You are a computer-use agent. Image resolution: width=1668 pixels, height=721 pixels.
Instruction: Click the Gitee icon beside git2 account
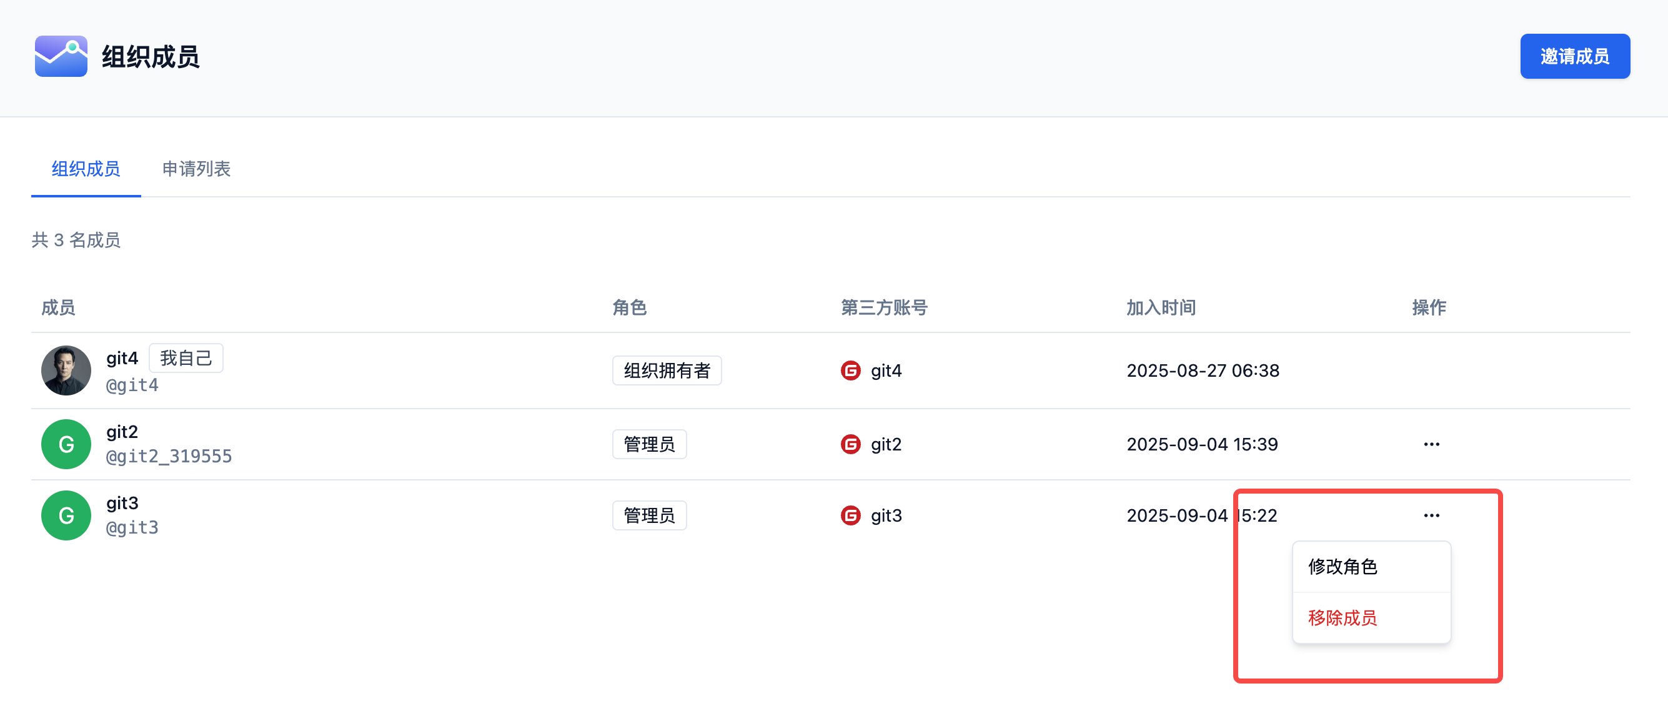850,444
